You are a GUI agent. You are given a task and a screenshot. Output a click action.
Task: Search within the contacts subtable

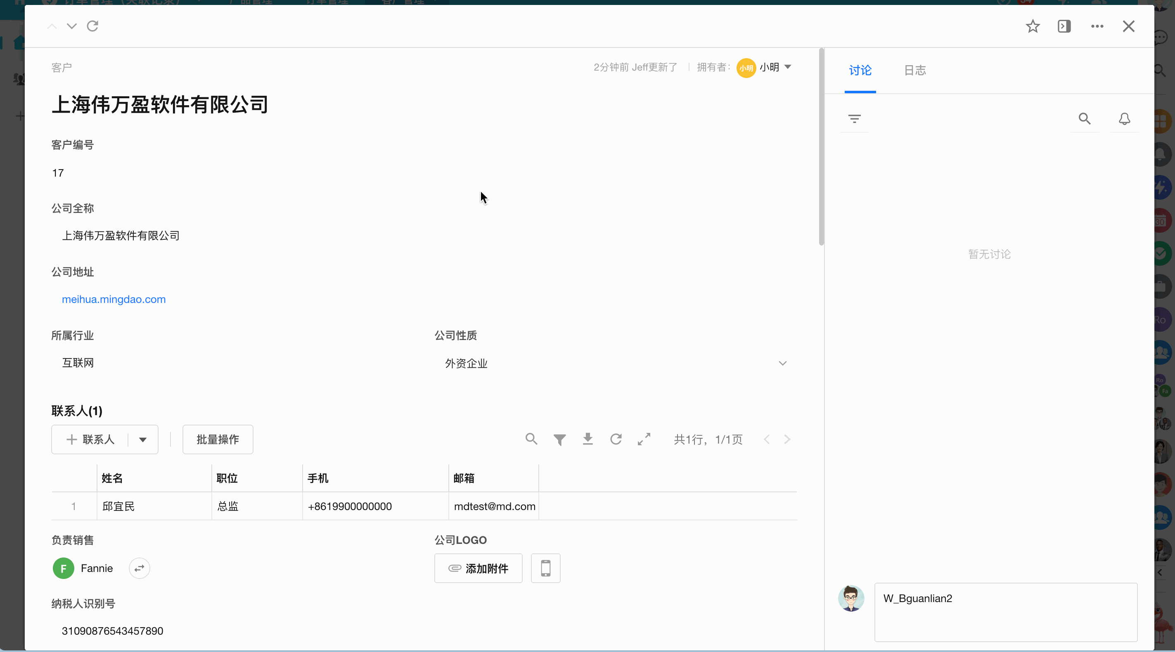(531, 439)
